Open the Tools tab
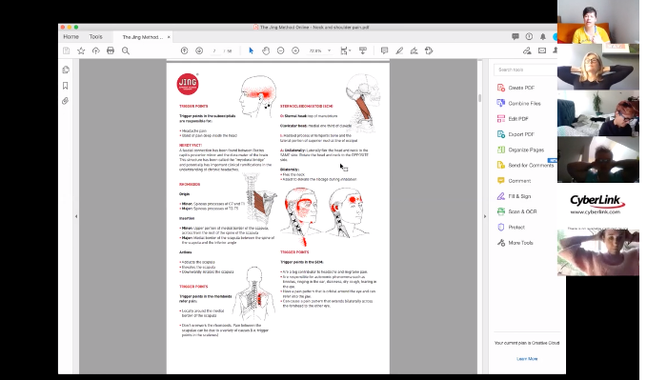Viewport: 647px width, 380px height. [x=95, y=37]
